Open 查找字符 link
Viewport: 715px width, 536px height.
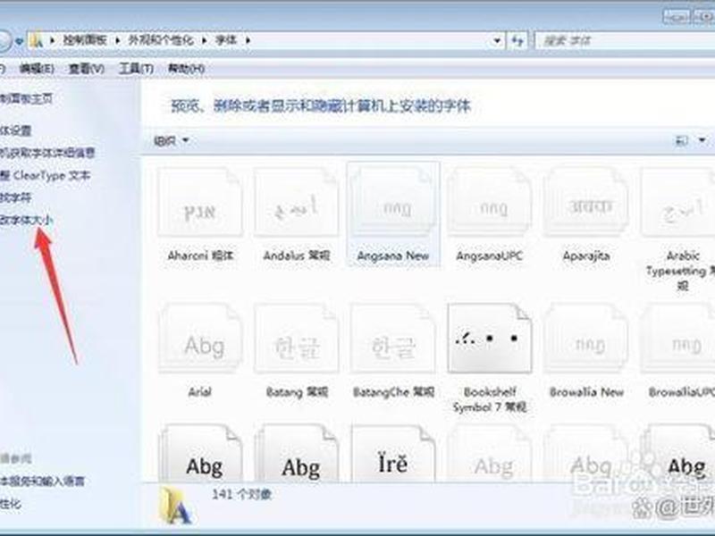pyautogui.click(x=15, y=197)
